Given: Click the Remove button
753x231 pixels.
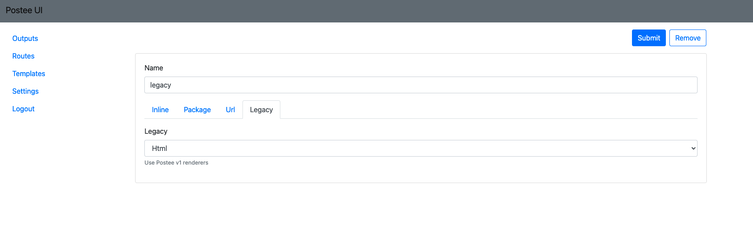Looking at the screenshot, I should pyautogui.click(x=687, y=38).
